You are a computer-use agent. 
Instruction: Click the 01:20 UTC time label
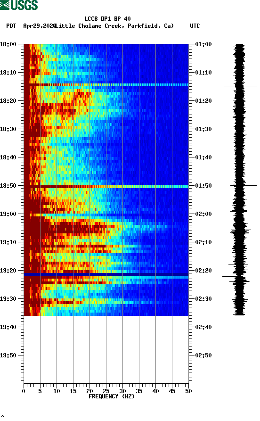pos(203,101)
